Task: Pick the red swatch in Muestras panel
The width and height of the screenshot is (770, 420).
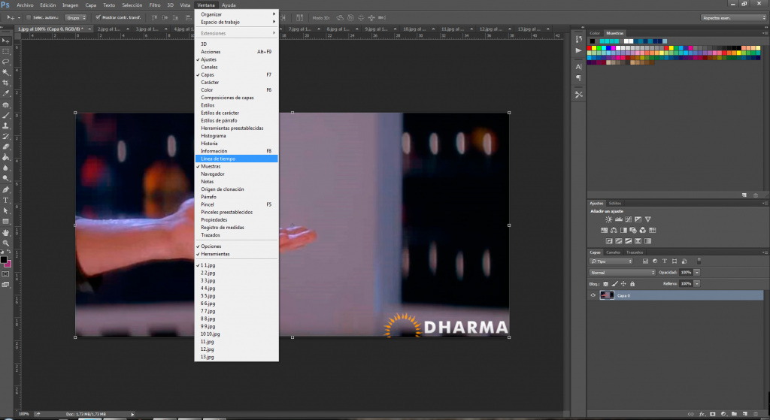Action: point(590,48)
